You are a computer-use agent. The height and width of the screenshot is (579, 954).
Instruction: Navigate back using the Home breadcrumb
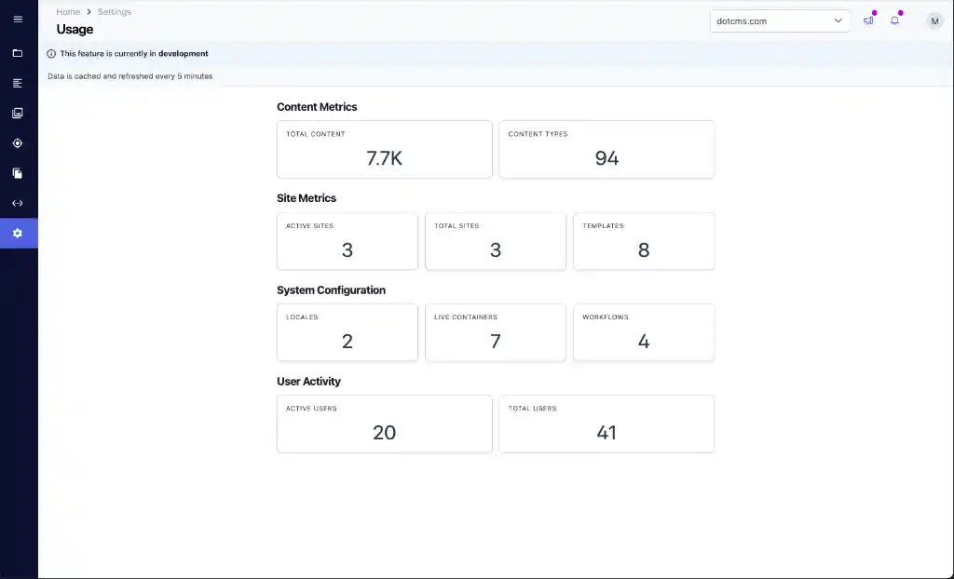point(67,11)
